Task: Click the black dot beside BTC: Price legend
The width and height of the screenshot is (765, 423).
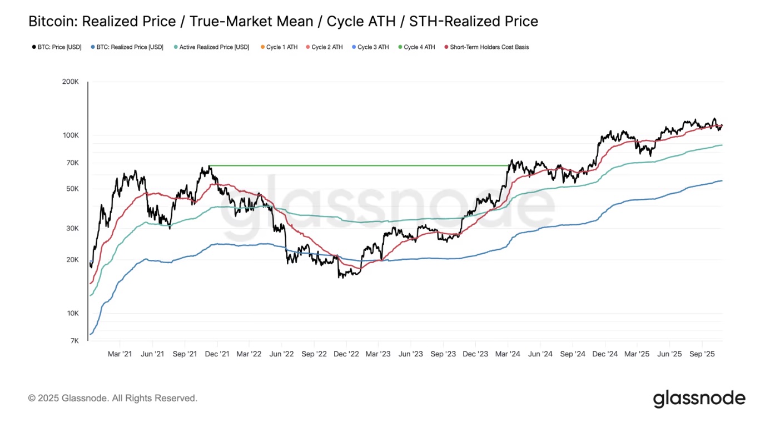Action: pyautogui.click(x=34, y=47)
